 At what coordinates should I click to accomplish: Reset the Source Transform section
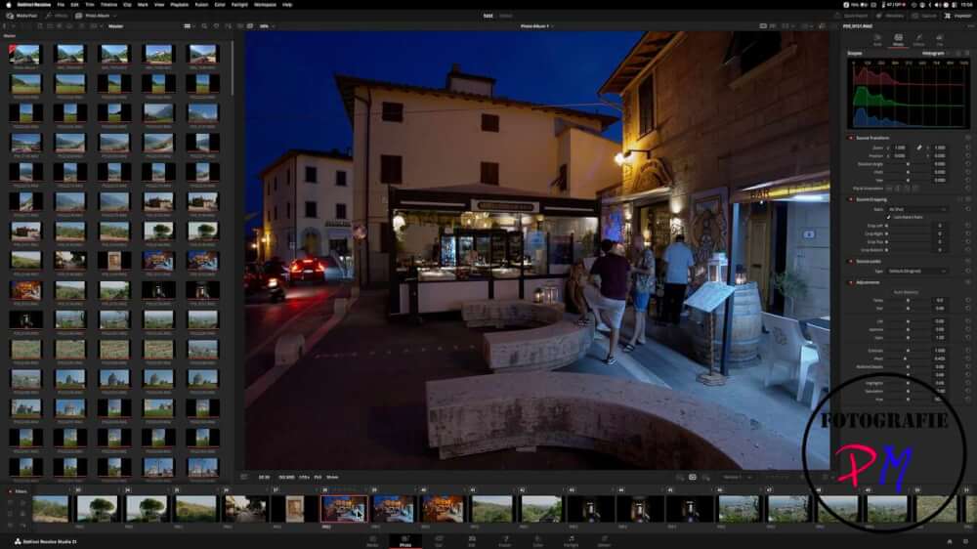[967, 138]
